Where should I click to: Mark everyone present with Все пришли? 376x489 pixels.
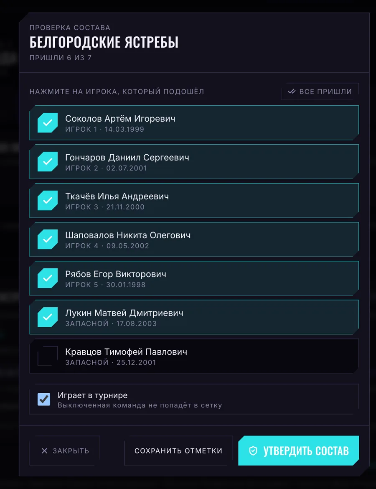[320, 92]
